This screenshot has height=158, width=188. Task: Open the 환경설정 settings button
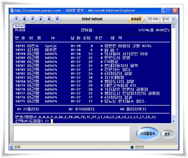click(136, 19)
